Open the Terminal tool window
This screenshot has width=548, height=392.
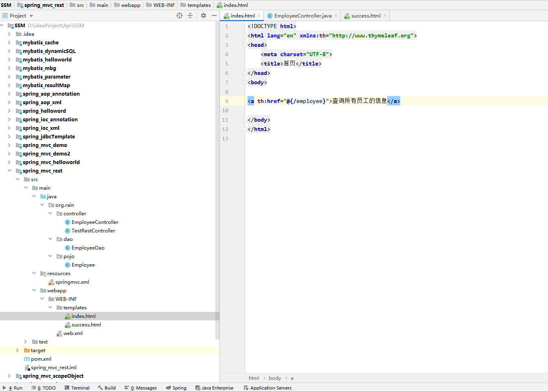(x=77, y=388)
